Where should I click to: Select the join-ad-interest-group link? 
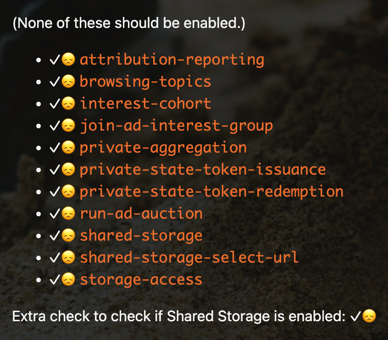point(176,126)
